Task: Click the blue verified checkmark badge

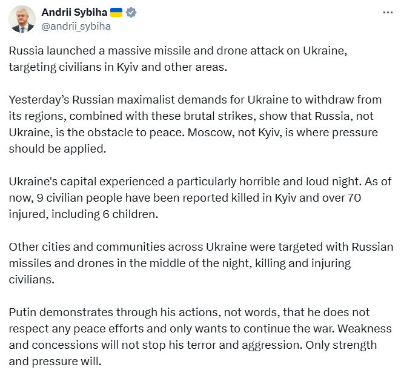Action: pos(131,13)
